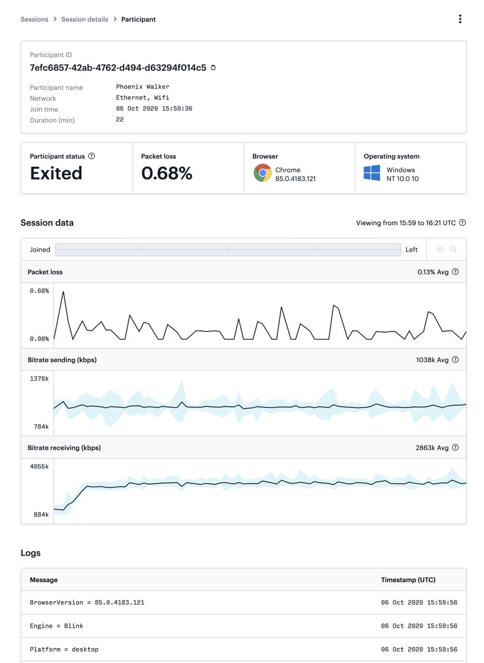Select the Participant breadcrumb item
Image resolution: width=484 pixels, height=663 pixels.
click(x=138, y=19)
